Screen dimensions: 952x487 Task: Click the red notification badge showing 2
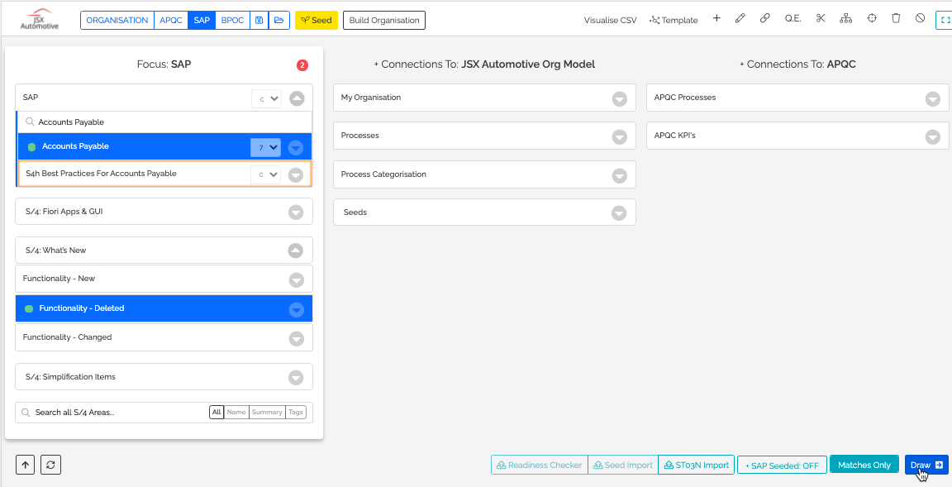tap(302, 65)
